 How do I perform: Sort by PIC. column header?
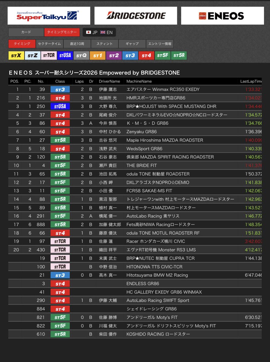pyautogui.click(x=28, y=82)
